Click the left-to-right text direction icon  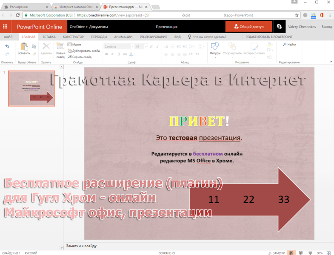point(191,54)
